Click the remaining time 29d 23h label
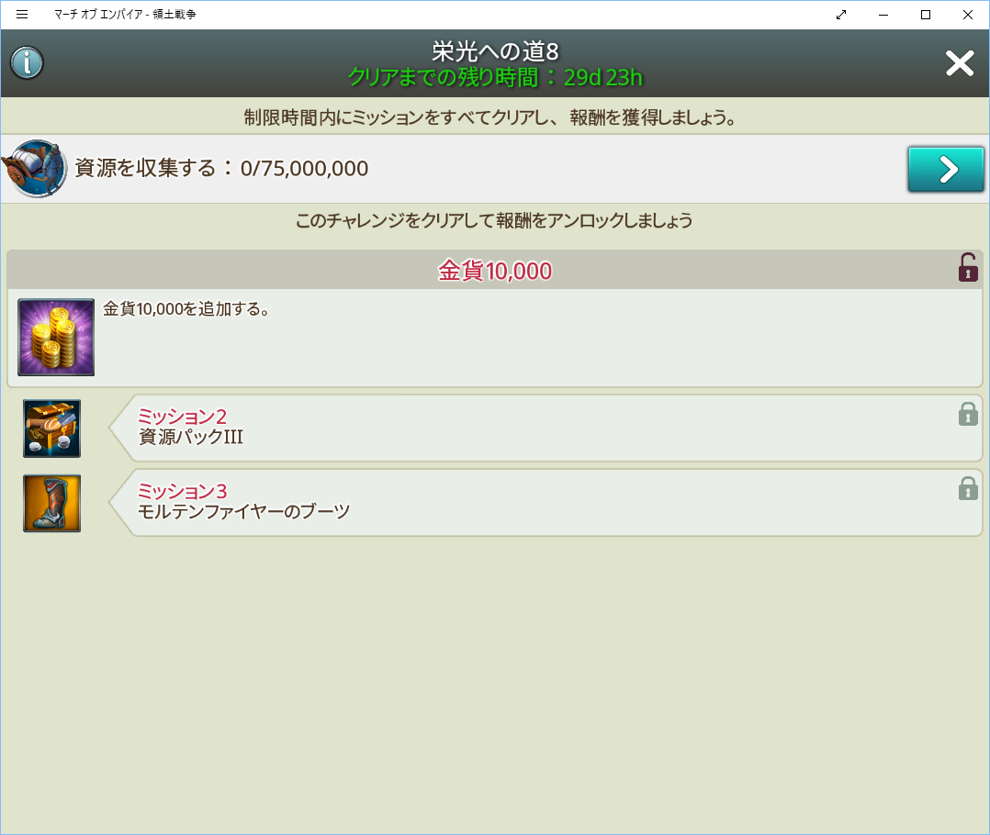This screenshot has width=990, height=835. tap(494, 77)
